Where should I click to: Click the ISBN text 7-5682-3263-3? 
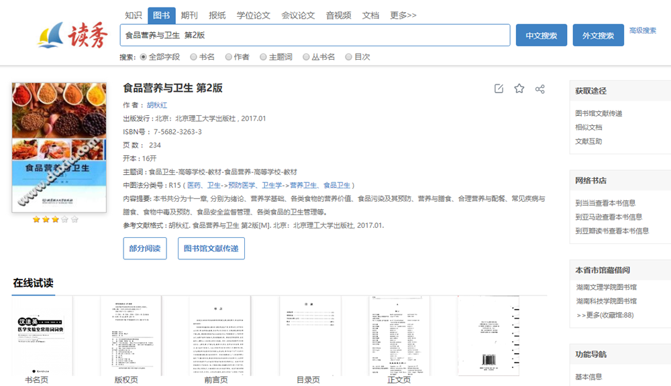(178, 132)
